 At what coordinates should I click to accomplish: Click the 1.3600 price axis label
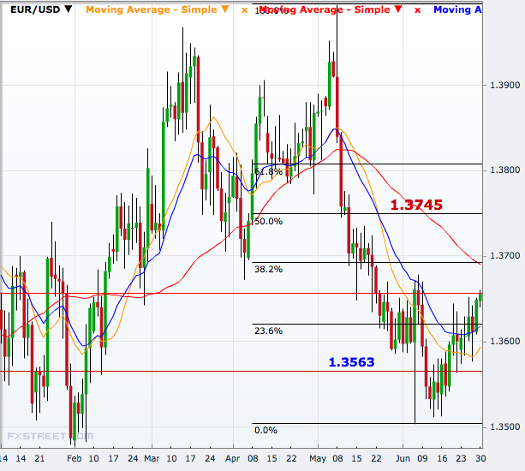pos(505,341)
